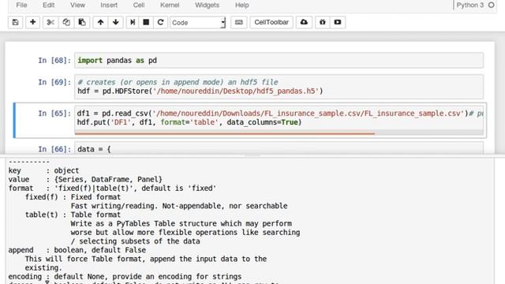Click the horizontal scrollbar in cell 65

coord(225,133)
